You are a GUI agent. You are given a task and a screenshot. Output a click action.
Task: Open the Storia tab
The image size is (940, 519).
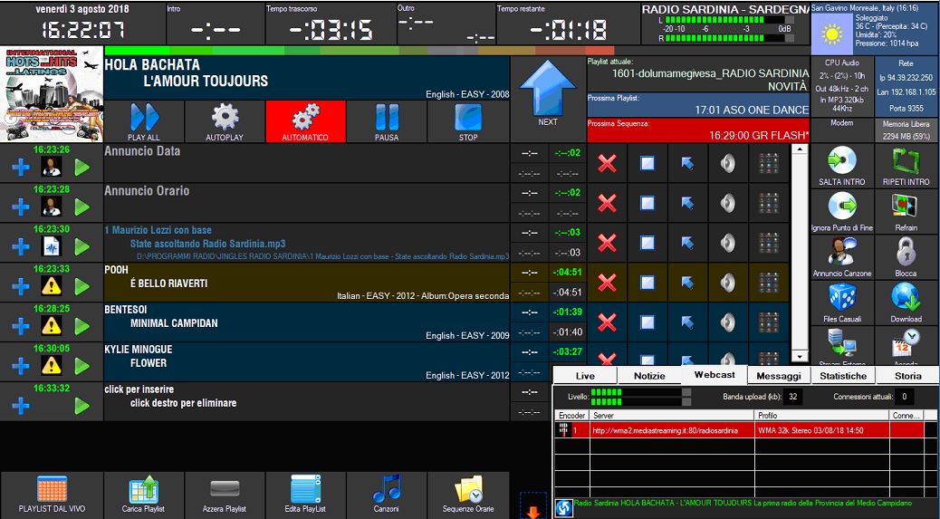pos(907,376)
